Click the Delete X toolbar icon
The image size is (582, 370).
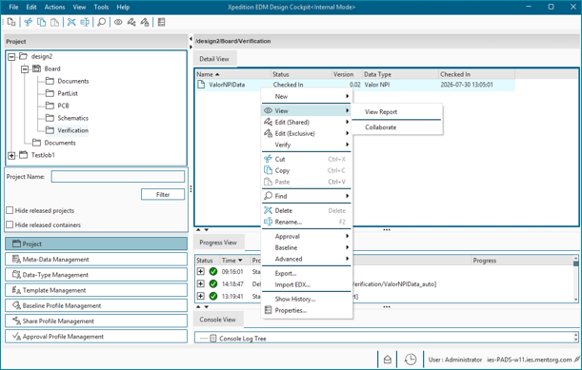pos(71,22)
